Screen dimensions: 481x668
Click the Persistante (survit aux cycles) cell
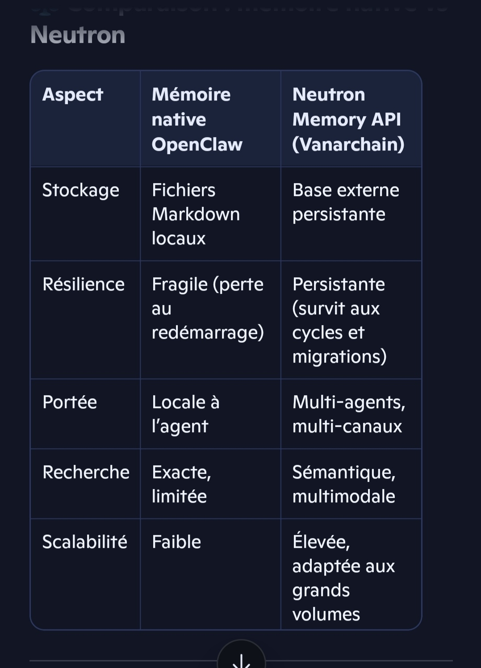click(339, 320)
